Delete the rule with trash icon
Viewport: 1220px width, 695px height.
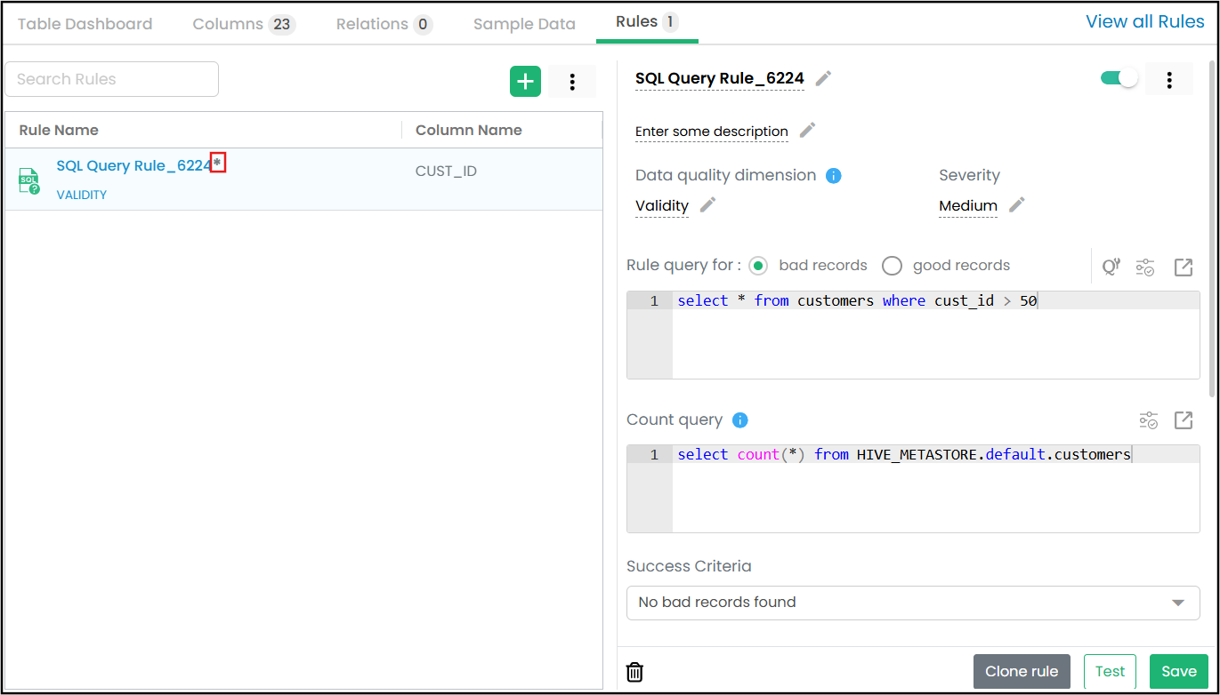(x=634, y=672)
